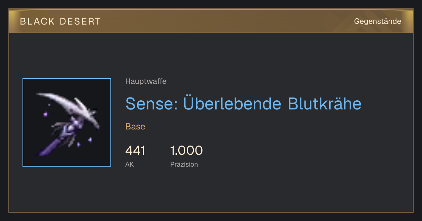The image size is (422, 221).
Task: Click the Präzision stat label
Action: (184, 164)
